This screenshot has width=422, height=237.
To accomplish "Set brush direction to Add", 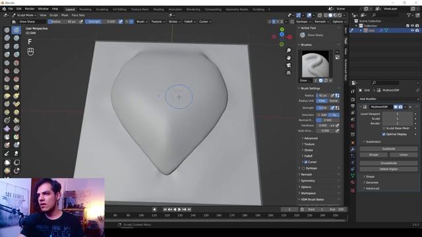I will (x=322, y=115).
